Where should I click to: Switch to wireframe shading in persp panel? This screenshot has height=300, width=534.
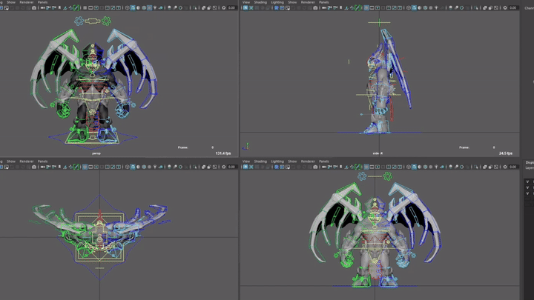[127, 7]
